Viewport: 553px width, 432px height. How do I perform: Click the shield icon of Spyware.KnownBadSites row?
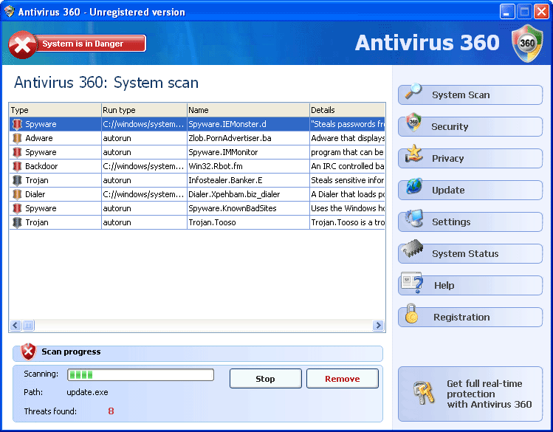click(17, 208)
